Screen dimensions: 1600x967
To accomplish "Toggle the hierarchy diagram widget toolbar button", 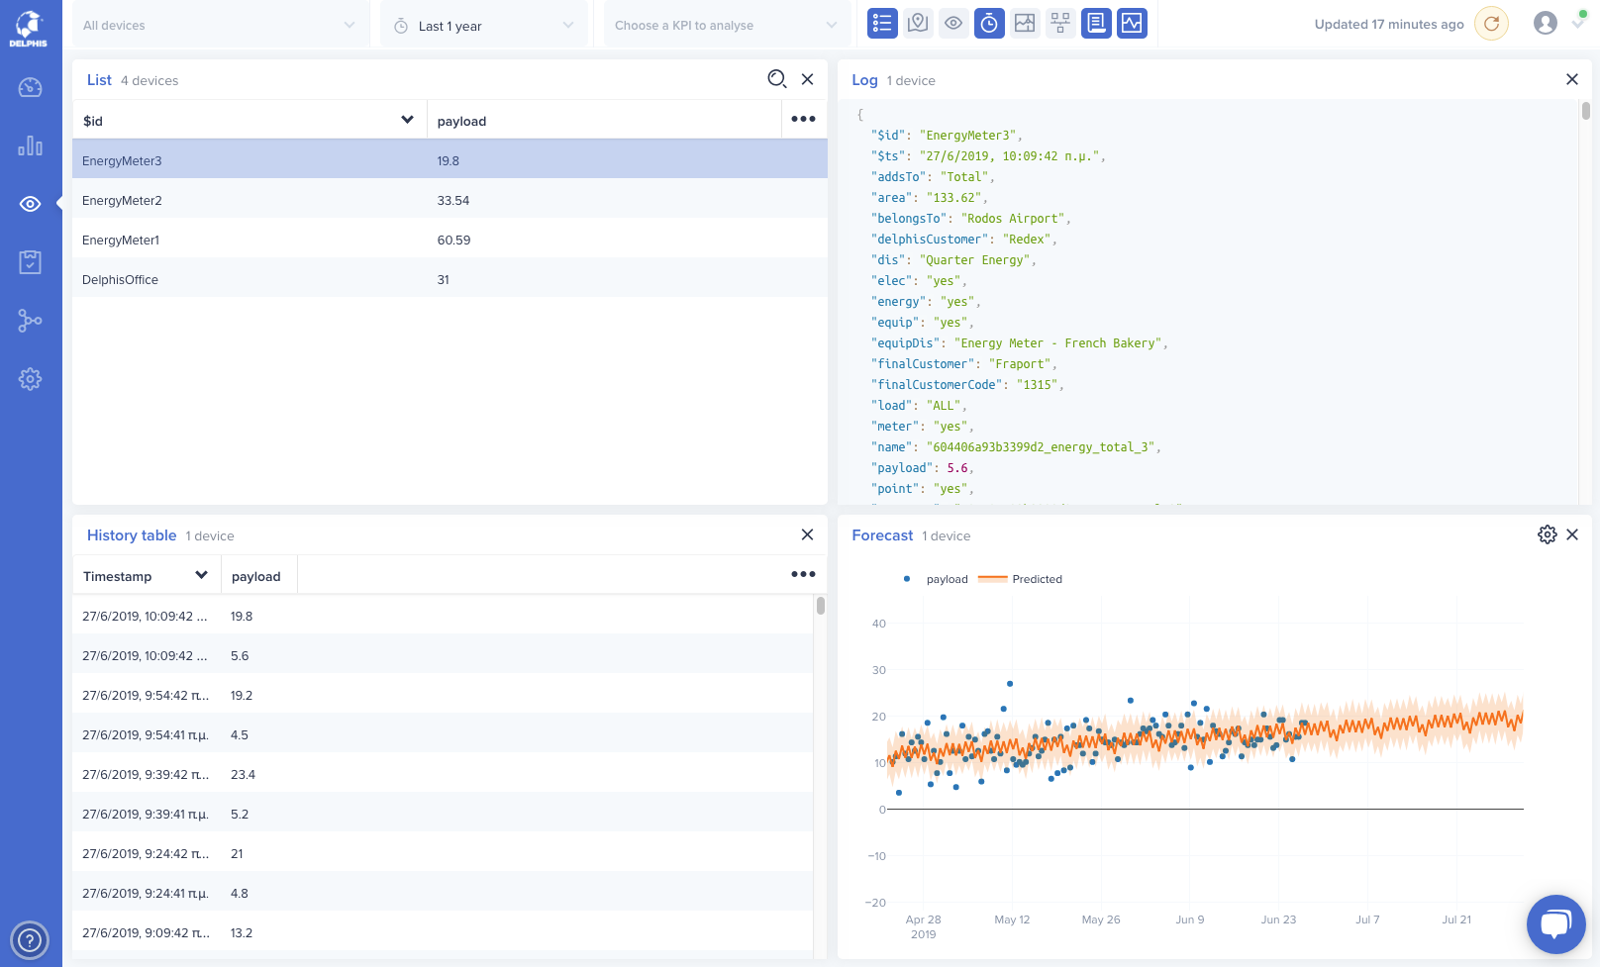I will point(1060,23).
